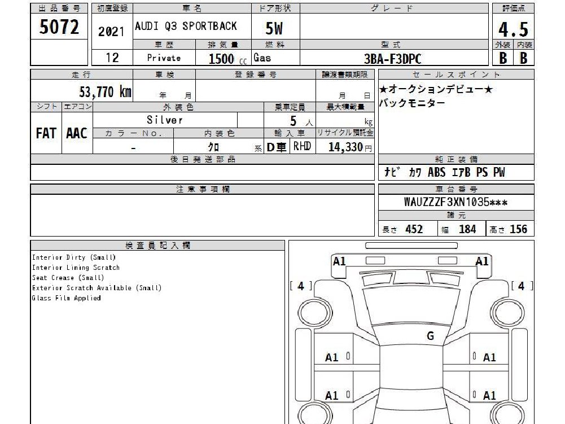This screenshot has width=565, height=424.
Task: Click the shift value FAT
Action: (46, 133)
